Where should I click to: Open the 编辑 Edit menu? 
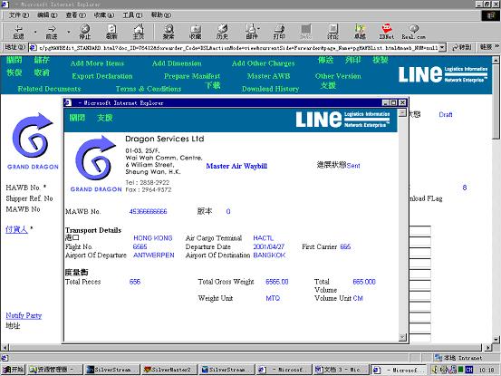click(x=47, y=15)
